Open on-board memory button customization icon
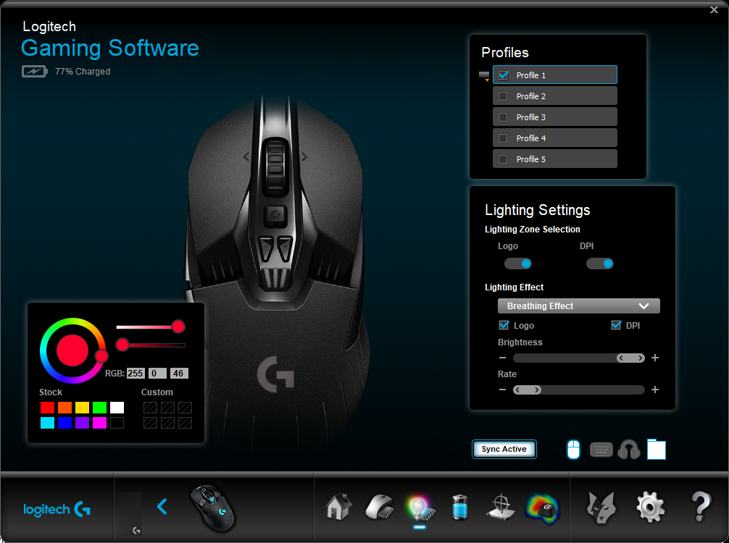The width and height of the screenshot is (729, 543). pyautogui.click(x=380, y=508)
